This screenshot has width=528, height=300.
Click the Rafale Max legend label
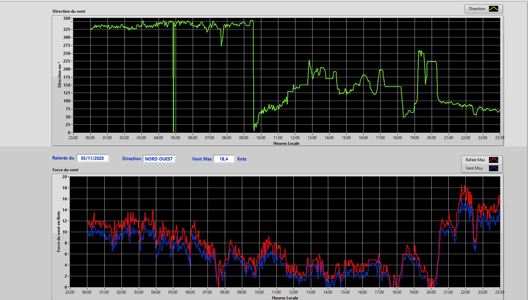click(x=475, y=160)
